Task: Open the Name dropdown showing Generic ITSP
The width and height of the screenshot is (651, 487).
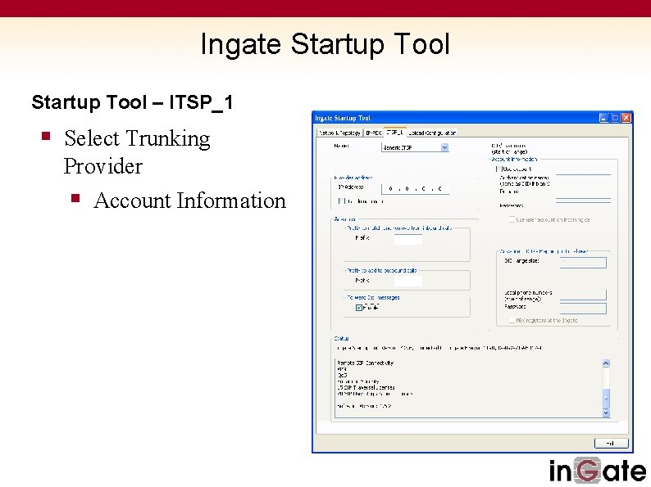Action: coord(415,147)
